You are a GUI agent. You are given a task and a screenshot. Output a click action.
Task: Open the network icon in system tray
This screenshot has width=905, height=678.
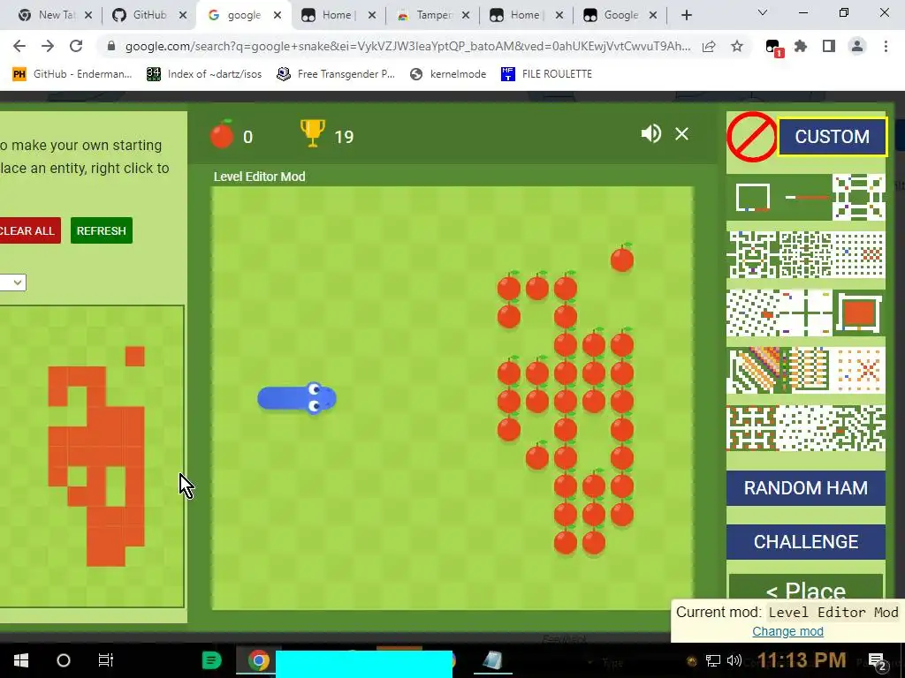[x=713, y=660]
